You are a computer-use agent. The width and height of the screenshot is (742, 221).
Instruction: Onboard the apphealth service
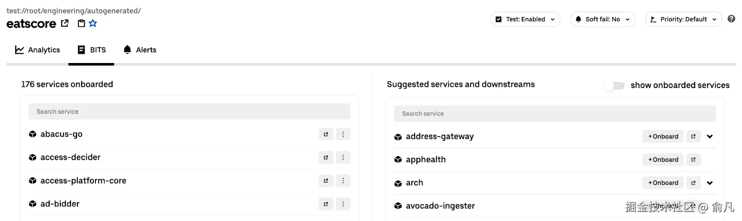tap(663, 160)
